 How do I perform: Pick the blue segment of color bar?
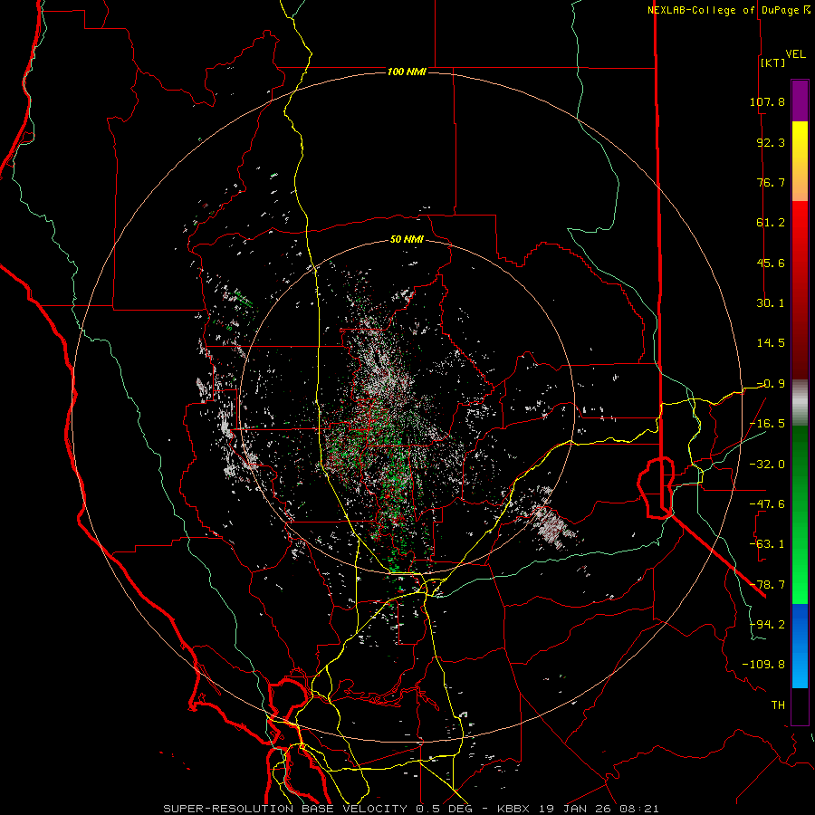click(800, 645)
